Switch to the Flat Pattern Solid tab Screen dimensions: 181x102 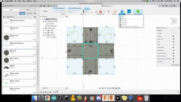tap(59, 8)
